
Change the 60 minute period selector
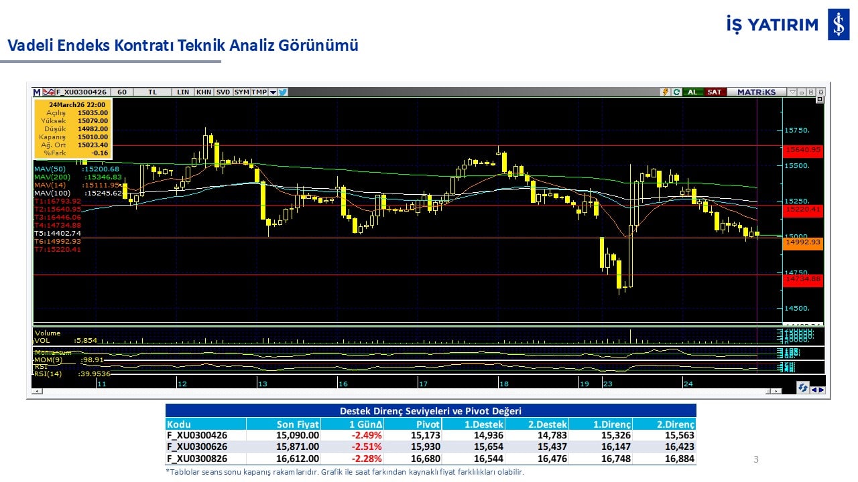(x=122, y=92)
